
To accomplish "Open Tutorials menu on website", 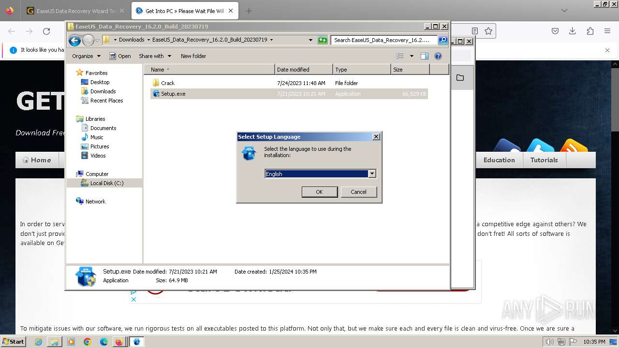I will pos(544,160).
